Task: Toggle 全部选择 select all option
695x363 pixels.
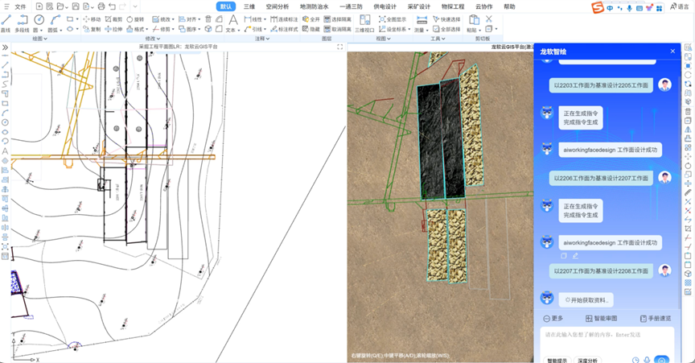Action: [x=446, y=29]
